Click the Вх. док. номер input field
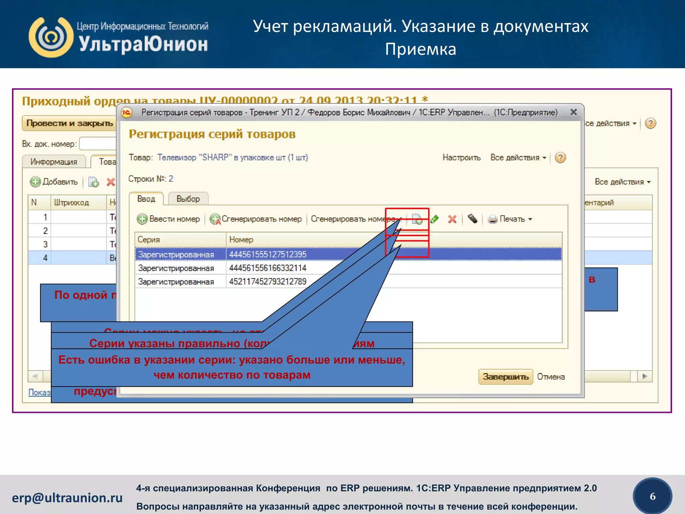This screenshot has height=514, width=685. [x=98, y=144]
